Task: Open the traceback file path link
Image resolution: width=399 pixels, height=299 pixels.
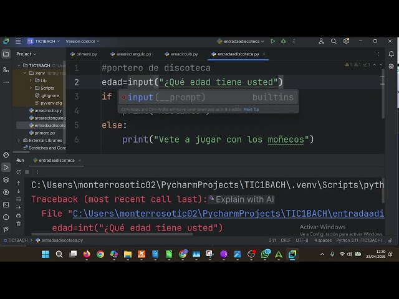Action: click(228, 214)
